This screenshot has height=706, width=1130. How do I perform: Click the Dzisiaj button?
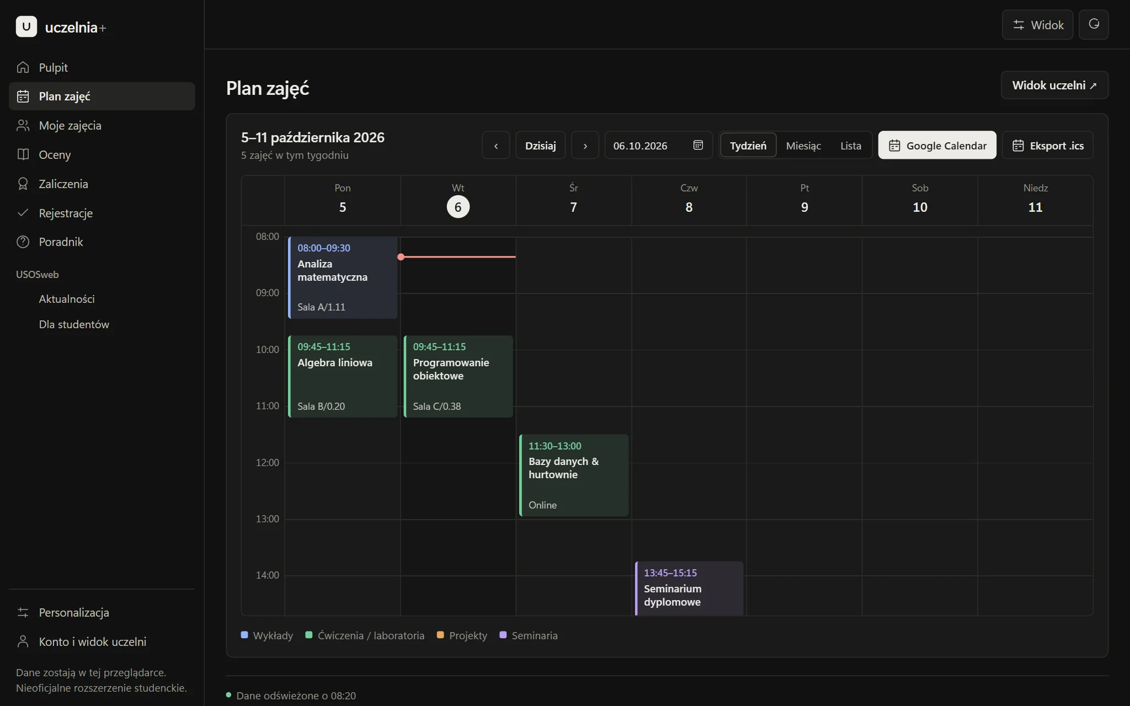point(540,145)
